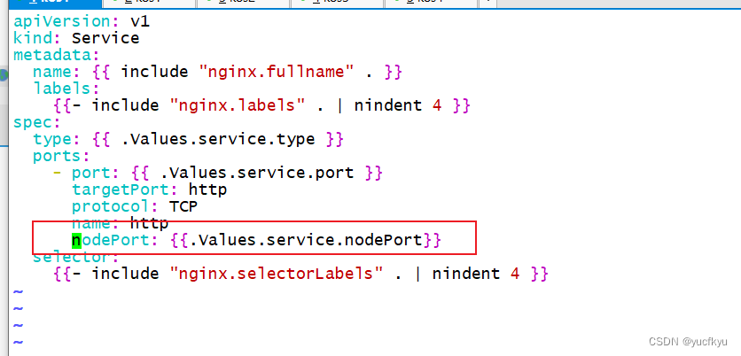Viewport: 741px width, 356px height.
Task: Click the "http" value after targetPort
Action: pyautogui.click(x=208, y=190)
